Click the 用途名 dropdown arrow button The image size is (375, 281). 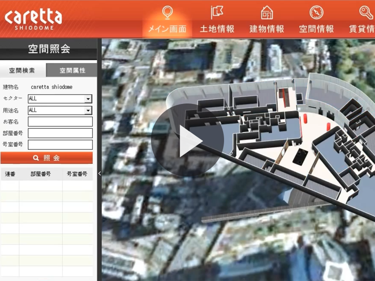[88, 111]
